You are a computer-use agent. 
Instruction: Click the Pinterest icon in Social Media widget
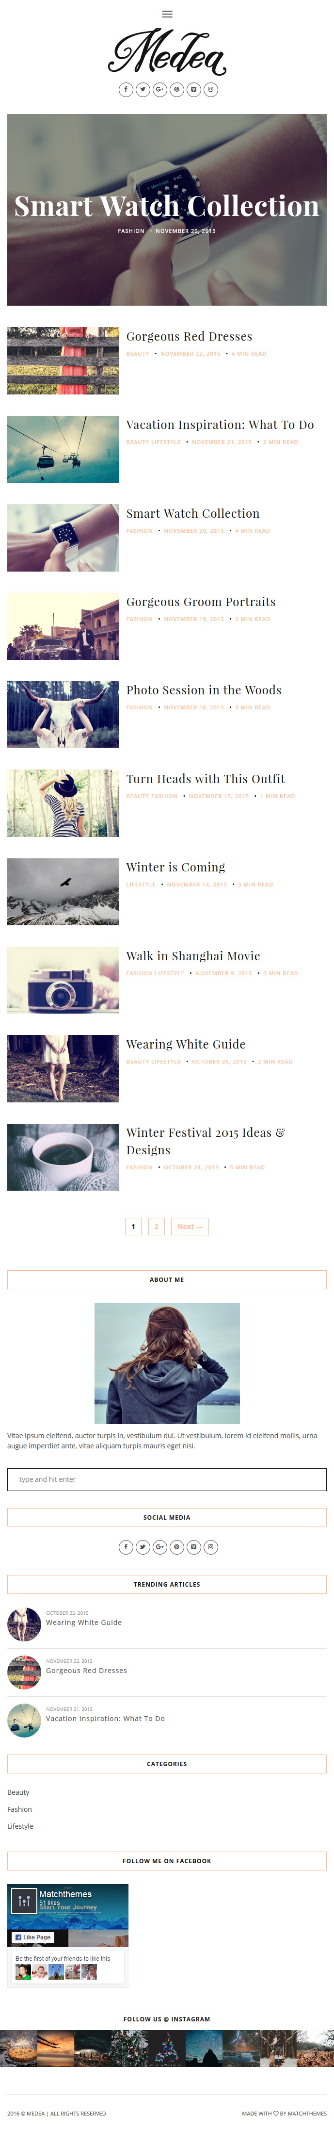pyautogui.click(x=176, y=1547)
